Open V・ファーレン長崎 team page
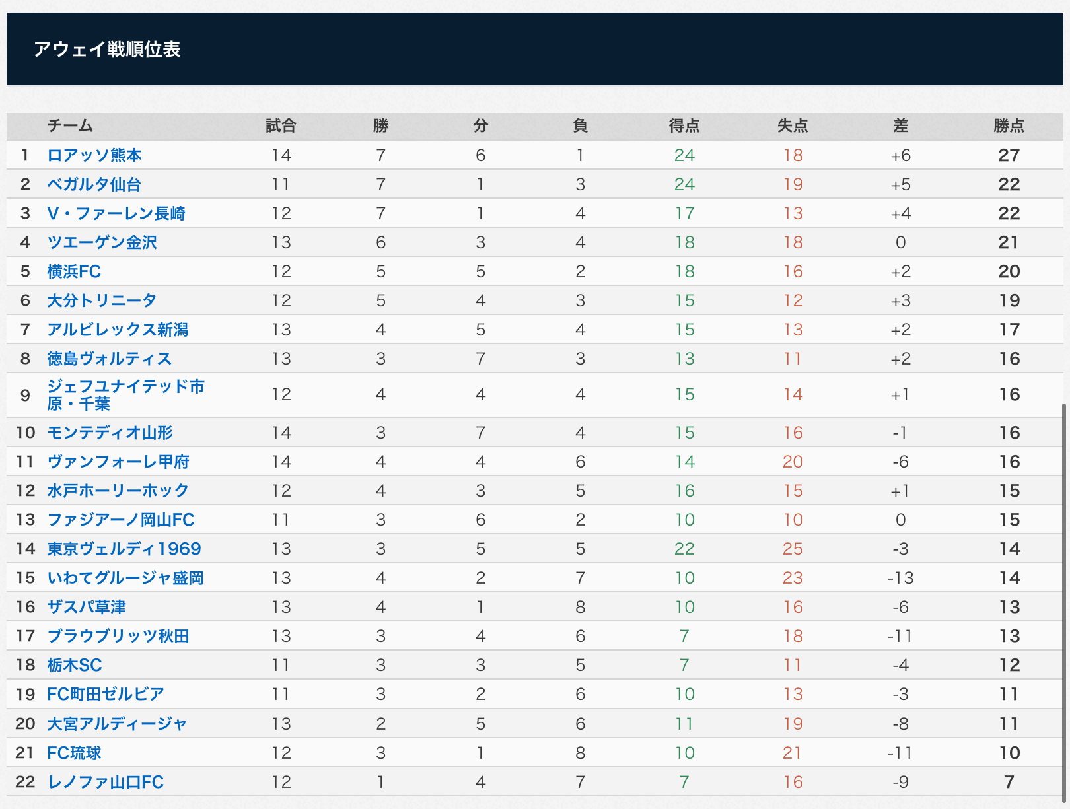This screenshot has height=809, width=1070. (x=116, y=213)
